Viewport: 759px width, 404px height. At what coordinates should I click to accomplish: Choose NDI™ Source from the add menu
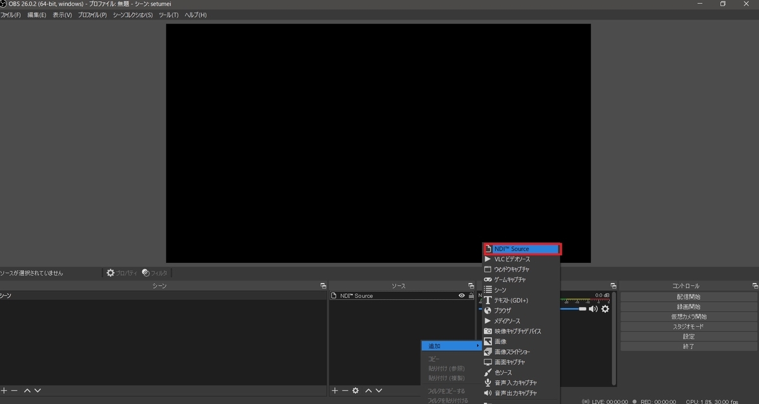[522, 249]
